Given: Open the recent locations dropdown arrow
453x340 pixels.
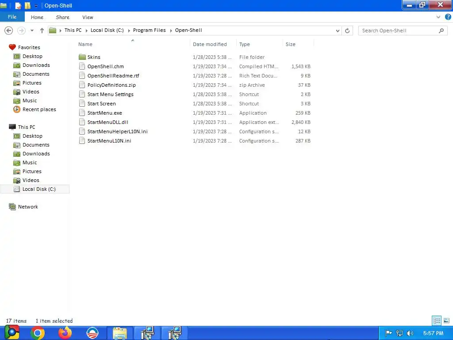Looking at the screenshot, I should point(32,31).
